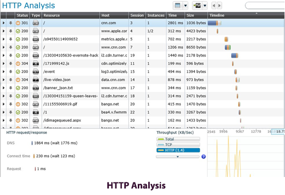Expand the /event row
The width and height of the screenshot is (285, 195).
coord(3,71)
